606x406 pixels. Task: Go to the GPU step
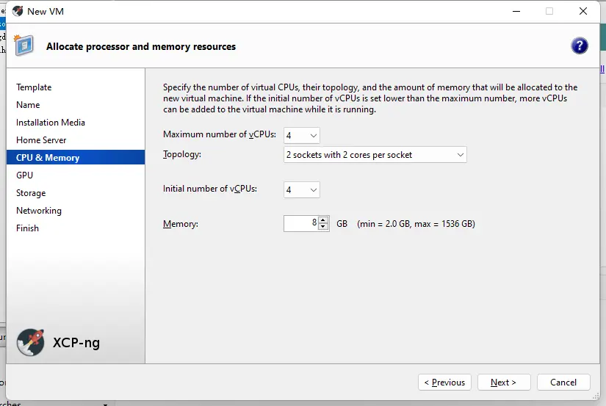tap(24, 175)
